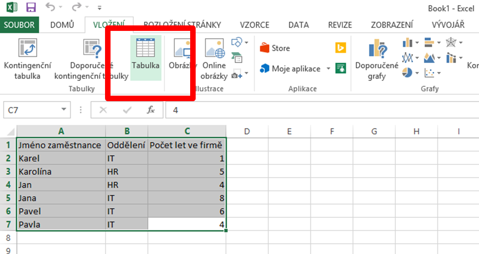The height and width of the screenshot is (254, 479).
Task: Customize Quick Access Toolbar dropdown
Action: [99, 8]
